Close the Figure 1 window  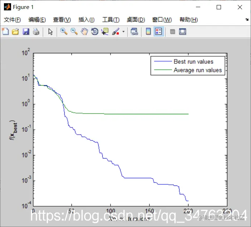pos(240,7)
